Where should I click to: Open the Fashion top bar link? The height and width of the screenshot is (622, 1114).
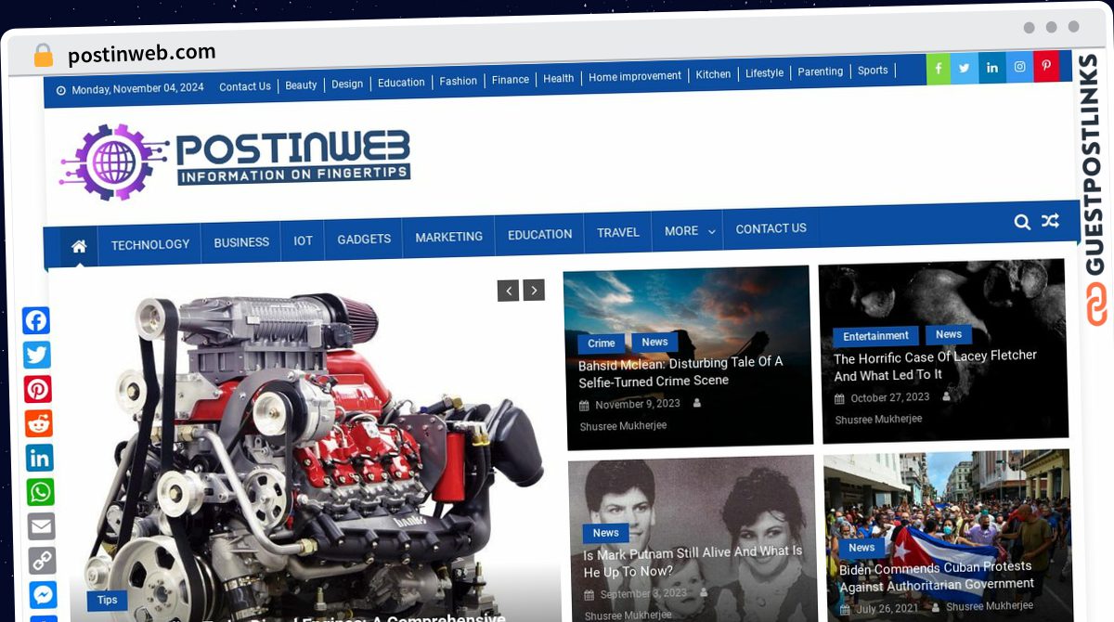(x=459, y=81)
